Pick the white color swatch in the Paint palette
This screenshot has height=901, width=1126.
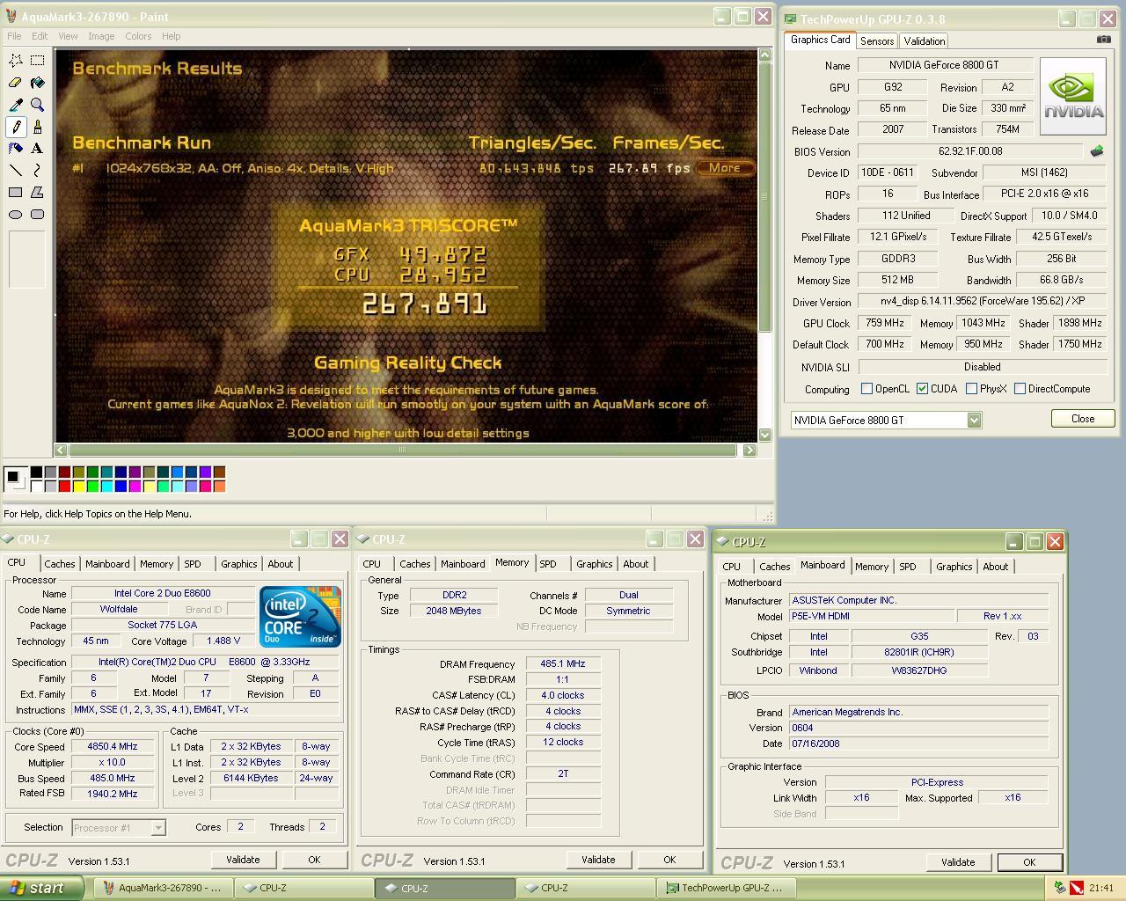click(36, 486)
